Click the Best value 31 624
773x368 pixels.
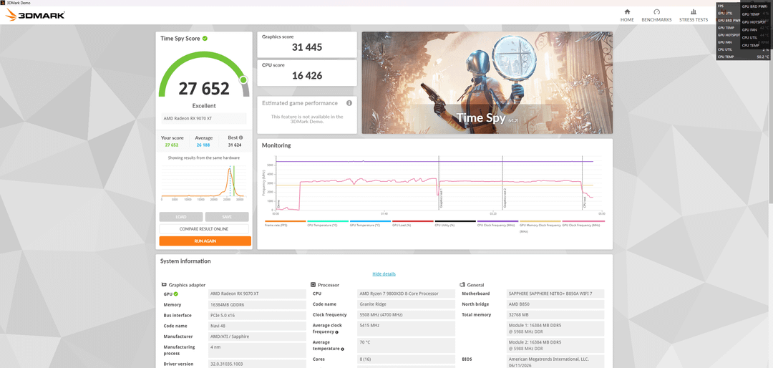pyautogui.click(x=235, y=145)
